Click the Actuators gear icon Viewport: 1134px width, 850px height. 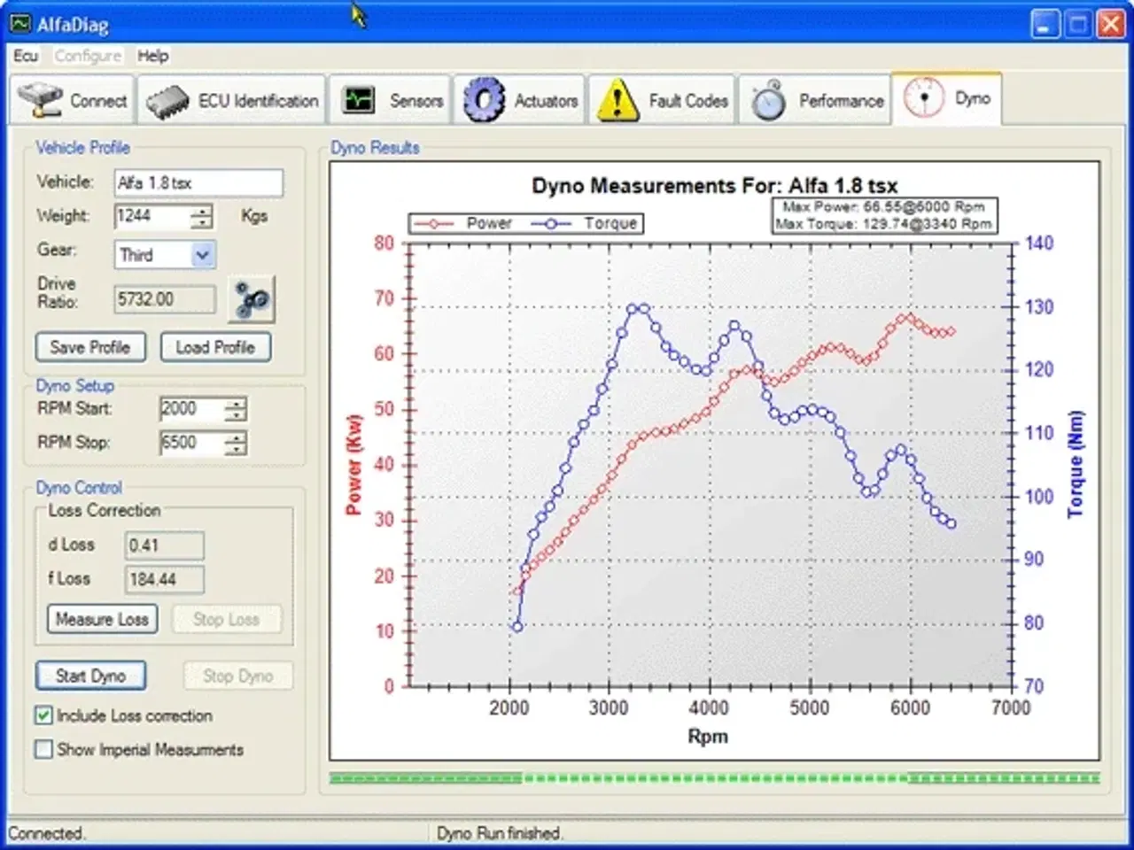point(483,100)
